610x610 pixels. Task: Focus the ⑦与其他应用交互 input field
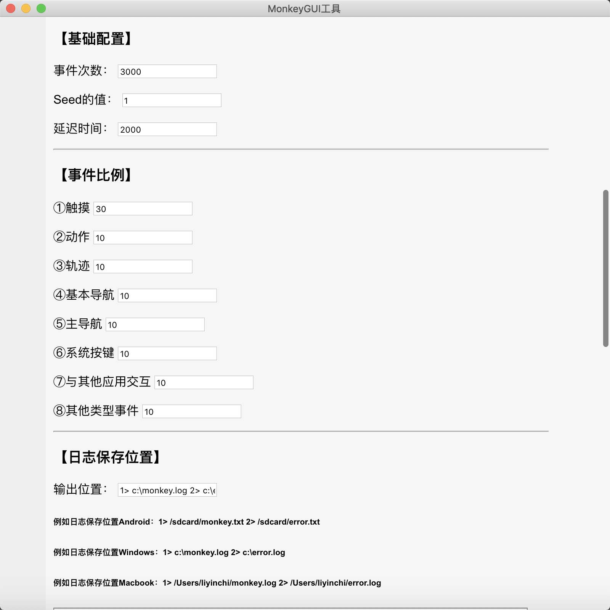[x=204, y=382]
